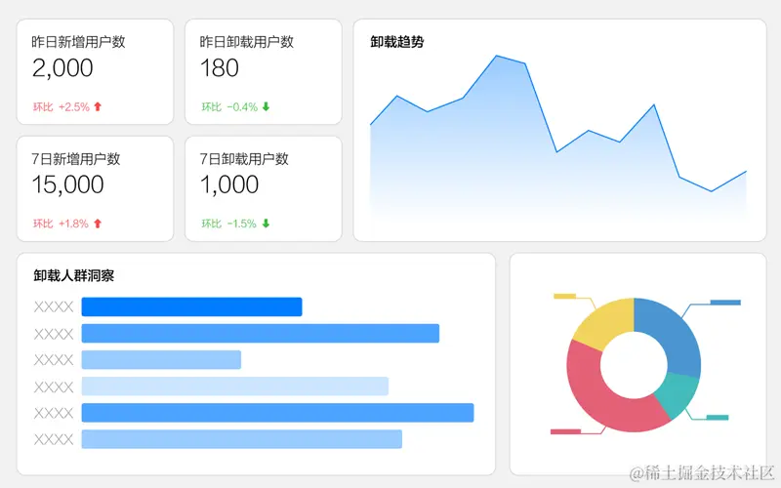Viewport: 781px width, 488px height.
Task: Click the red up arrow beside +1.8%
Action: coord(98,224)
